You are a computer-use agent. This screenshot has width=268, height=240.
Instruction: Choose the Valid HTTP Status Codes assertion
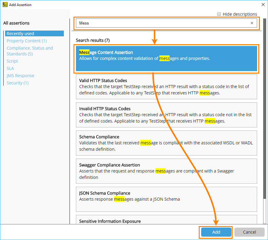pyautogui.click(x=166, y=87)
